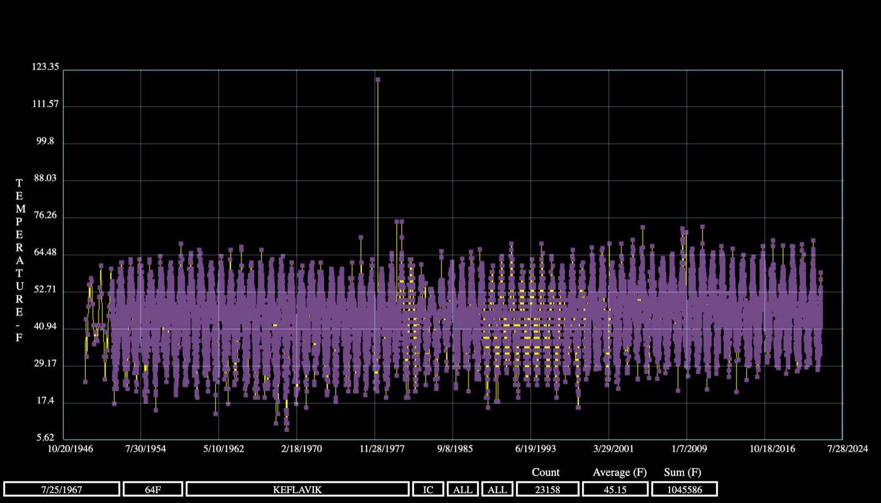Click the 7/28/2024 x-axis date
This screenshot has height=503, width=881.
pyautogui.click(x=847, y=449)
